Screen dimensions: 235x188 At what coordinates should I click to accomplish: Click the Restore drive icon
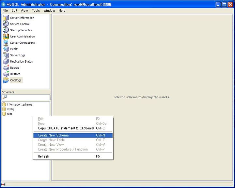(x=6, y=74)
